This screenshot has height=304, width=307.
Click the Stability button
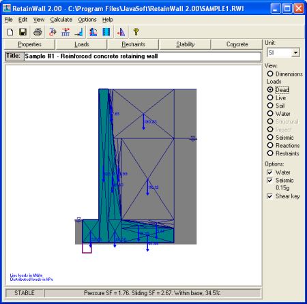(x=186, y=44)
